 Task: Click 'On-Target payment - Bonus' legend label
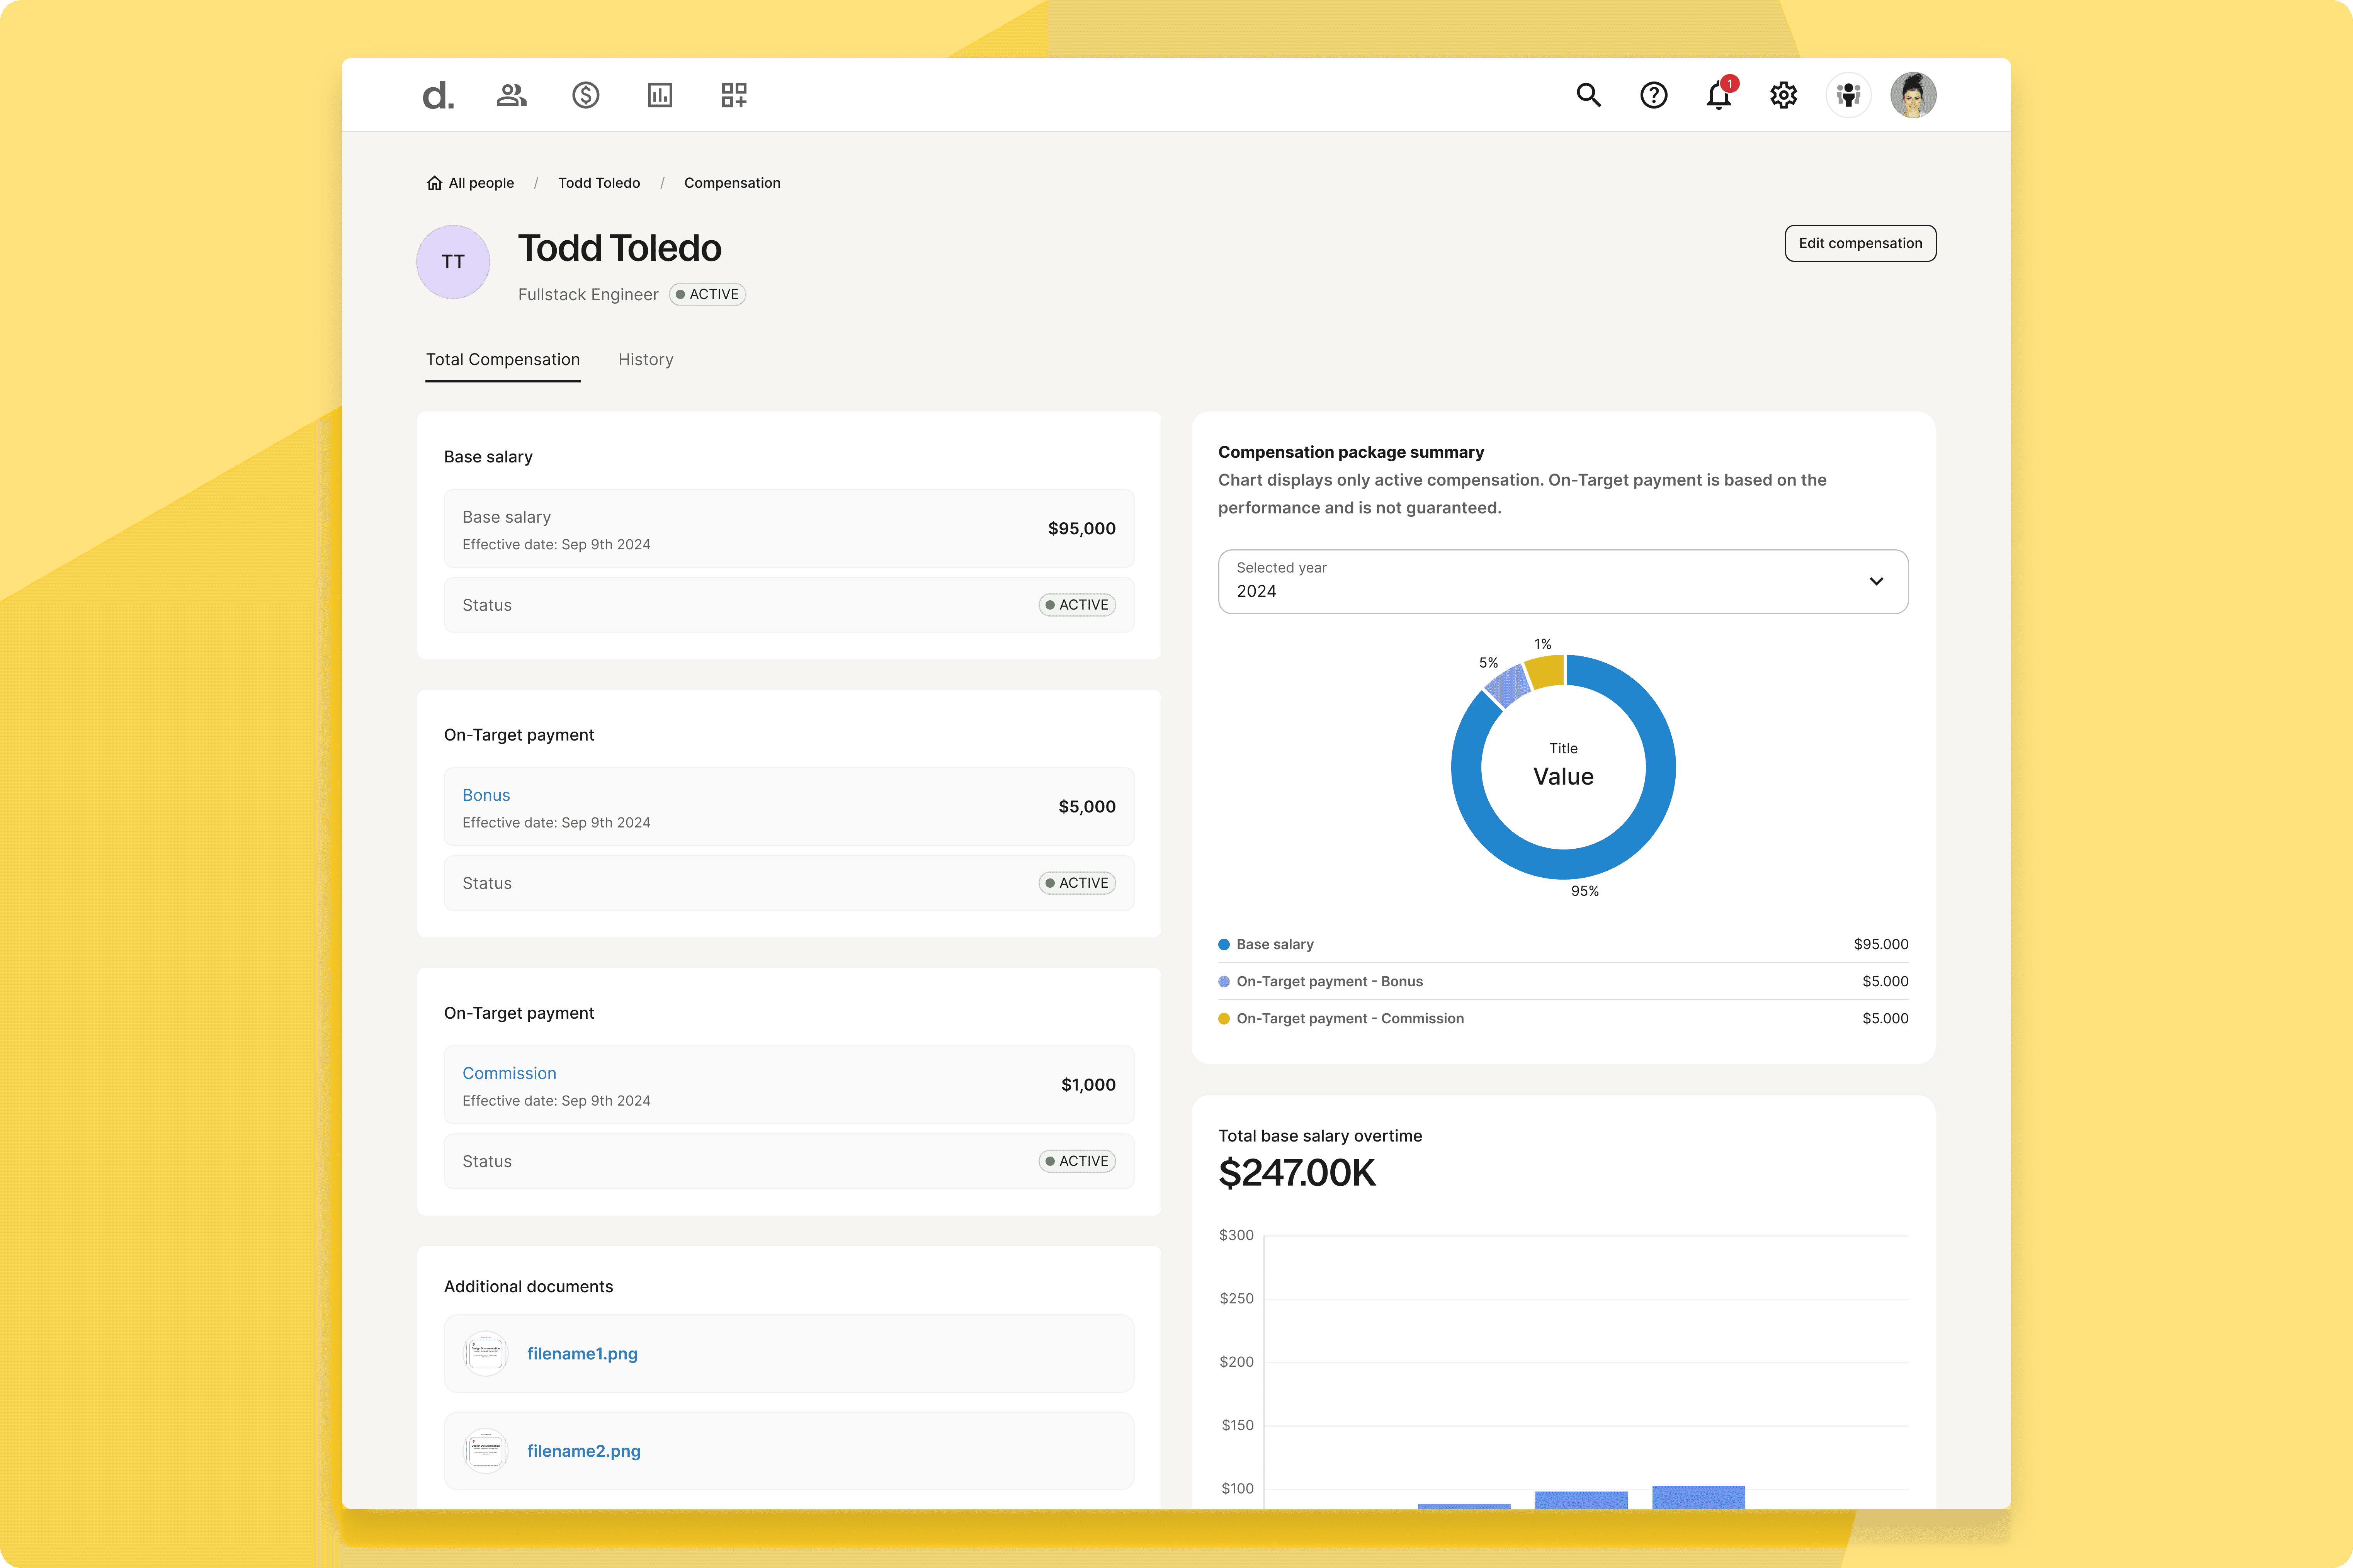(x=1329, y=982)
